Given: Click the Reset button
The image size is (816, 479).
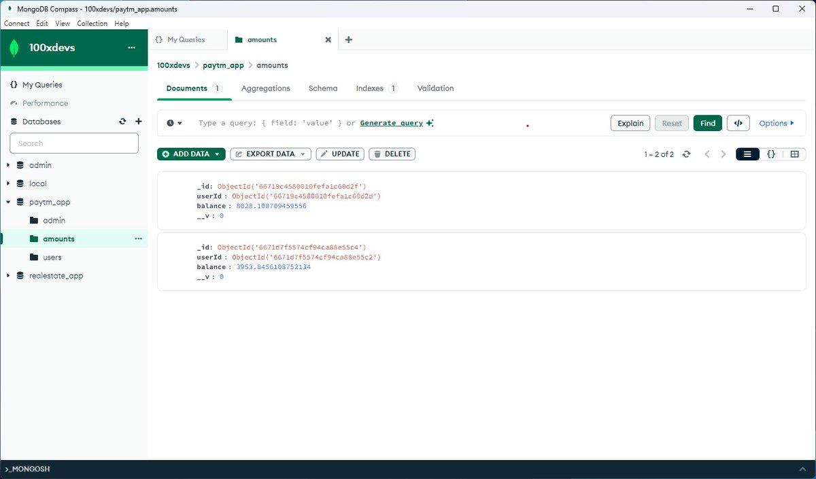Looking at the screenshot, I should 672,123.
